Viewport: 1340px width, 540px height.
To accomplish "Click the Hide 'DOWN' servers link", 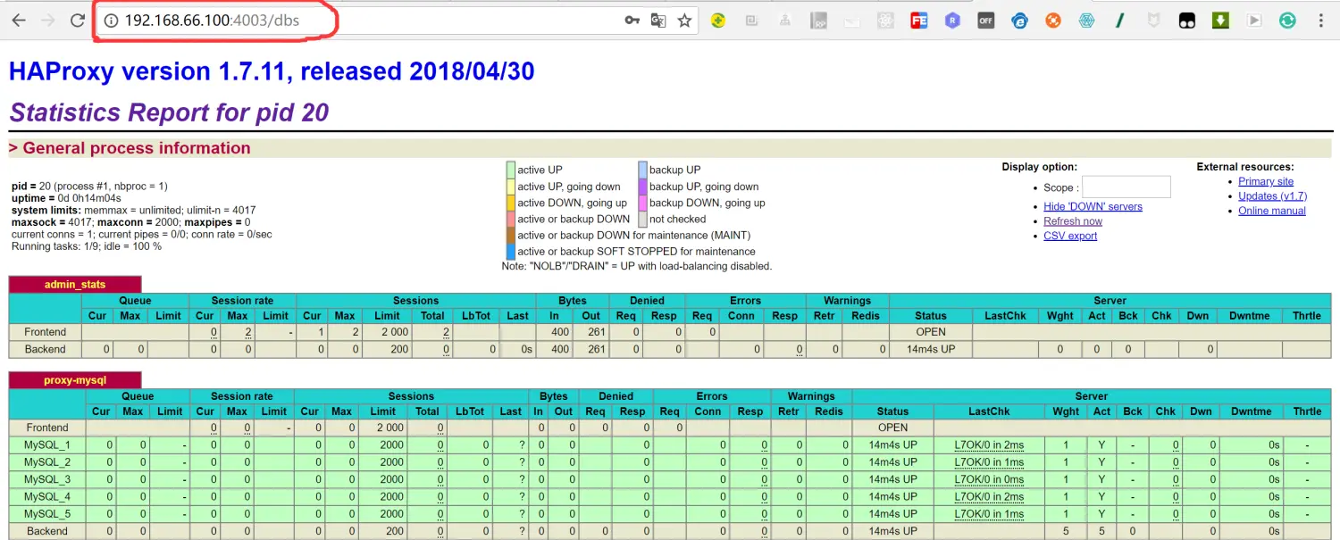I will click(1093, 206).
